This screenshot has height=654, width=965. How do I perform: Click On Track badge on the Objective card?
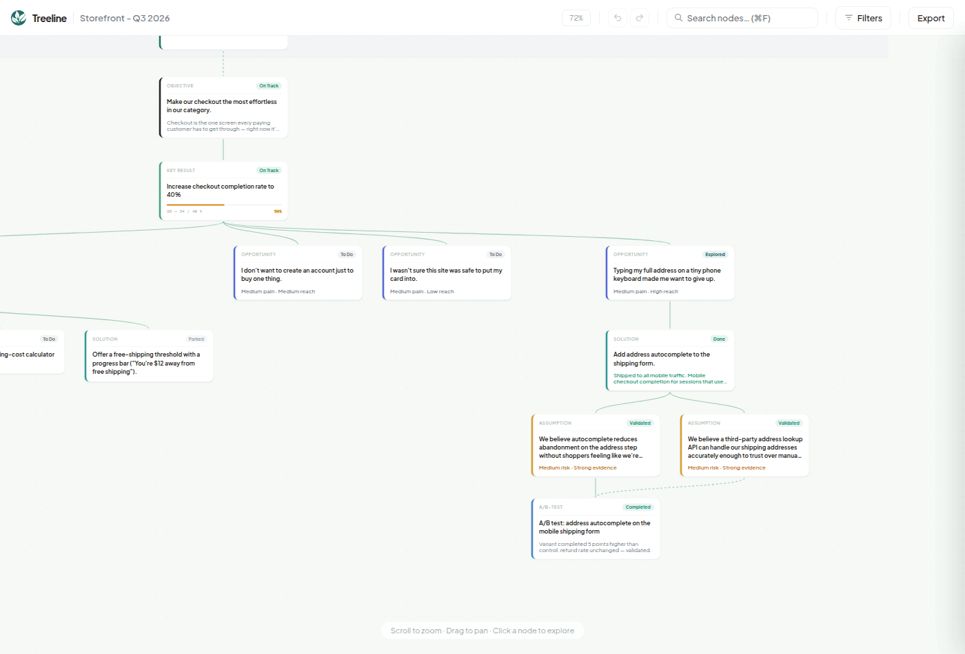tap(269, 86)
